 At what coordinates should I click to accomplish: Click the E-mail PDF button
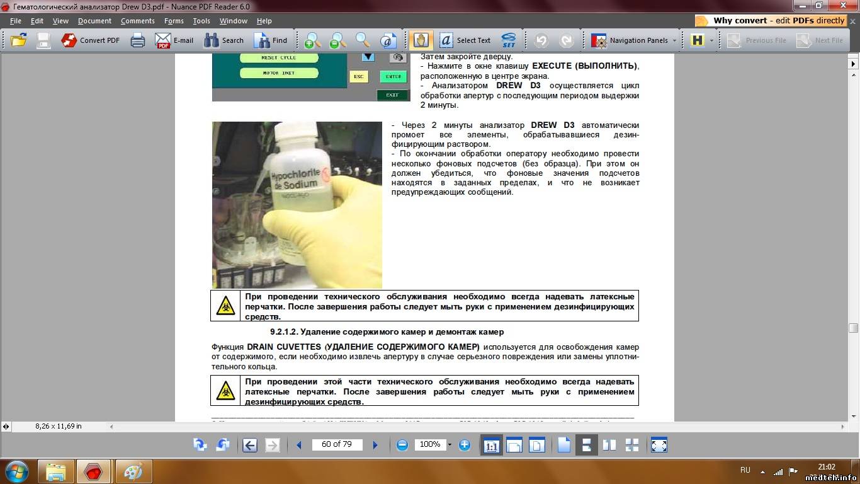pos(174,40)
